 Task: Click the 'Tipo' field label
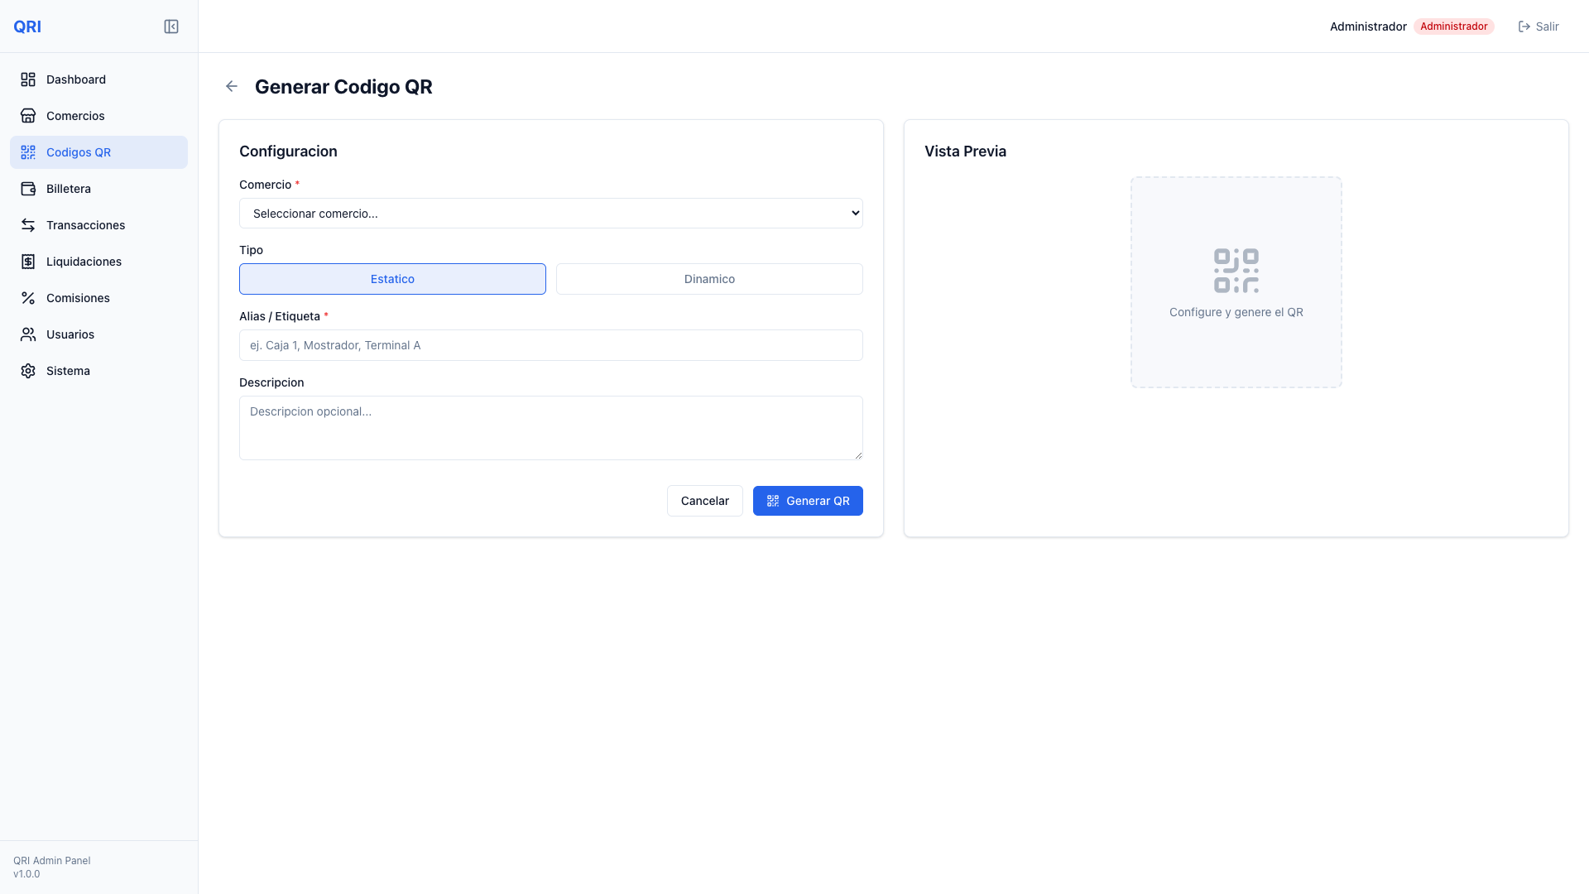(x=251, y=250)
